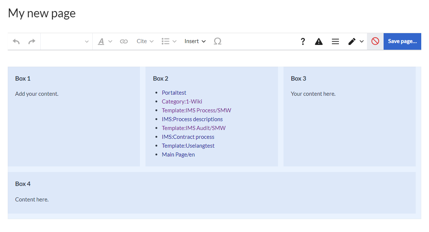Open the Category:1-Wiki link
The image size is (429, 232).
tap(182, 102)
